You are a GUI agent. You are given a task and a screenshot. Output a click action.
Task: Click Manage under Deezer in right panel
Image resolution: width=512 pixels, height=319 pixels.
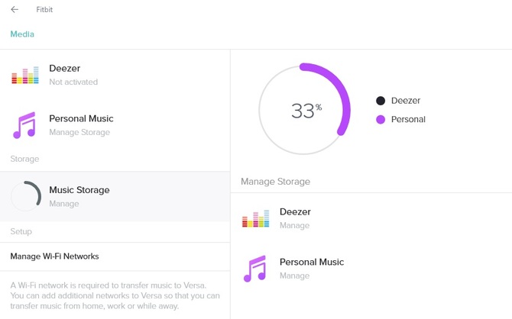tap(294, 226)
